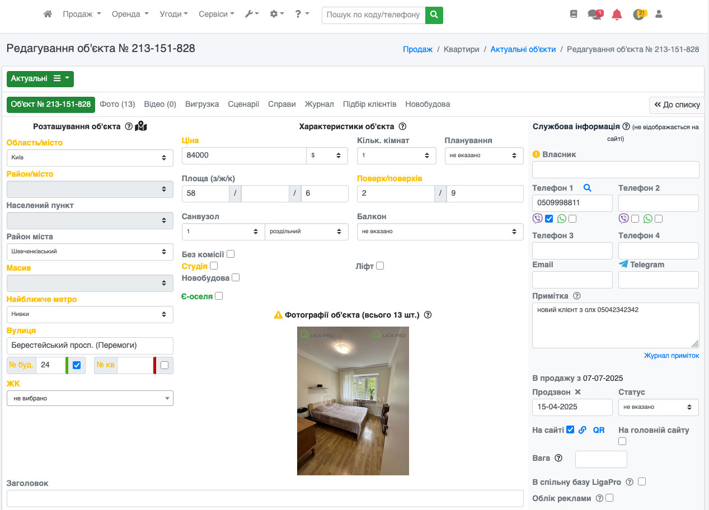Click the До списку button
Image resolution: width=709 pixels, height=510 pixels.
(677, 105)
